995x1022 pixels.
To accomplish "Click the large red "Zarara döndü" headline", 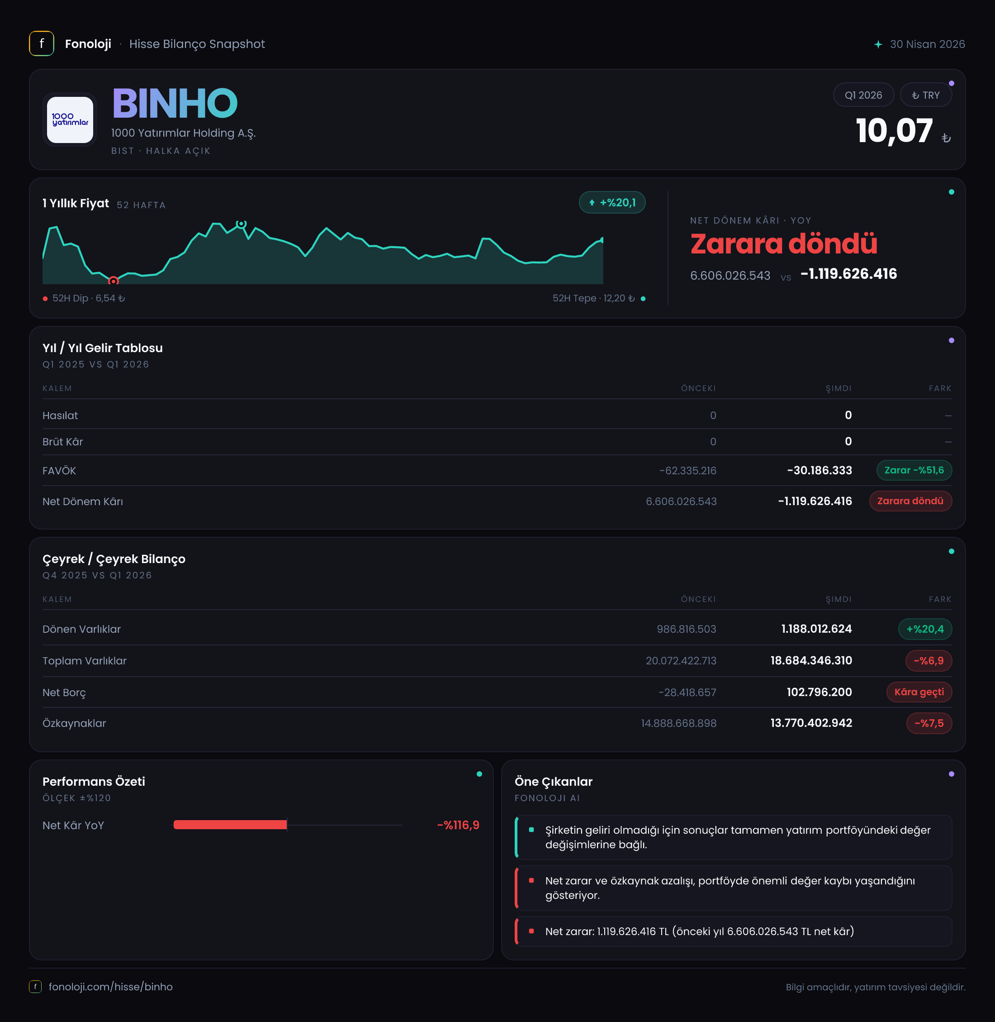I will click(784, 244).
